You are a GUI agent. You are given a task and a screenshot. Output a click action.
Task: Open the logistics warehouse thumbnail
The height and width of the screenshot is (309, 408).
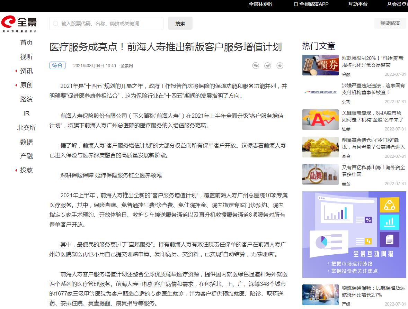[x=320, y=295]
